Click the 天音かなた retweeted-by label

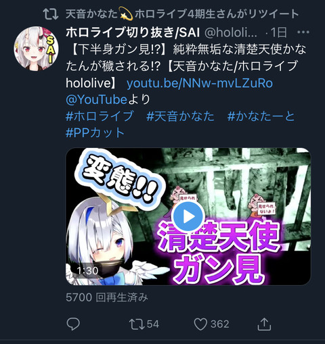182,14
